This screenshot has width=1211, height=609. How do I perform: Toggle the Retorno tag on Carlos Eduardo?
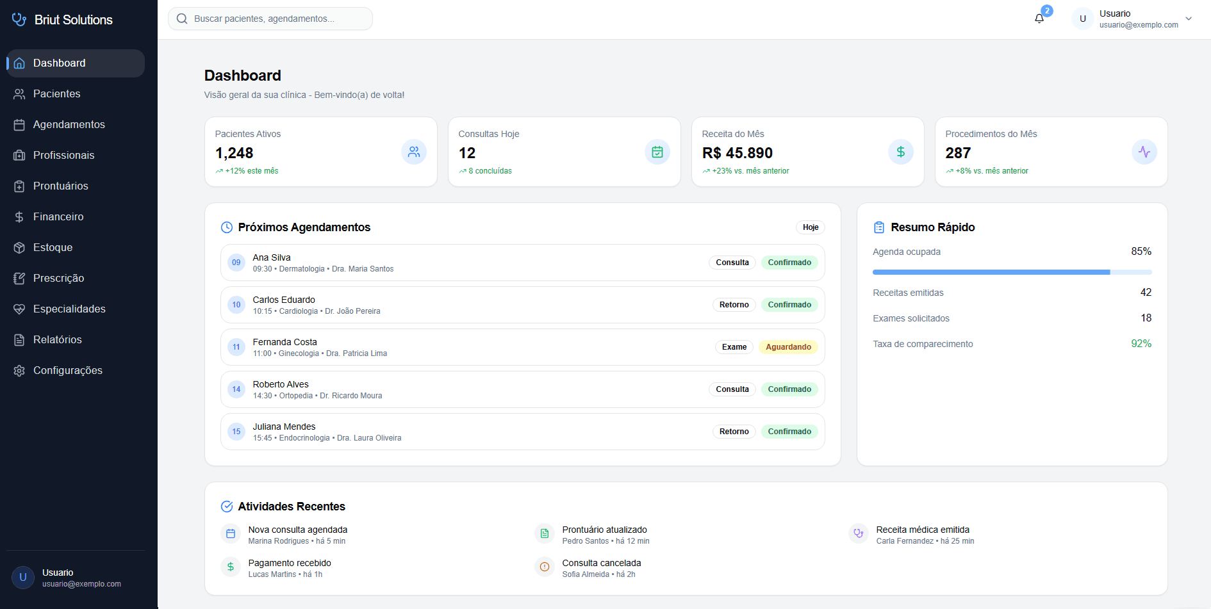click(734, 304)
